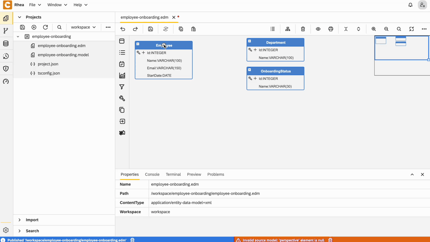Open the Database perspective in sidebar
Viewport: 430px width, 242px height.
click(6, 44)
